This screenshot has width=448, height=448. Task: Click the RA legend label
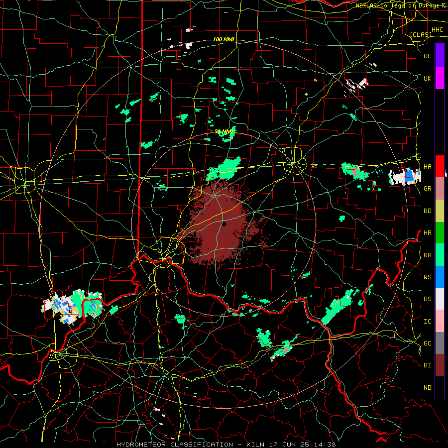pyautogui.click(x=427, y=255)
